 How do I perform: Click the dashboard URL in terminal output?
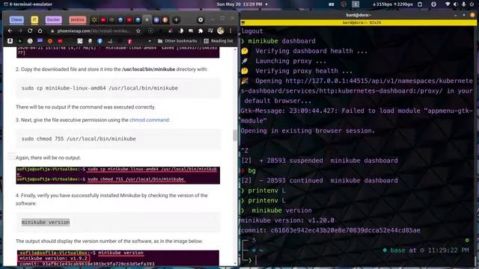[x=356, y=86]
